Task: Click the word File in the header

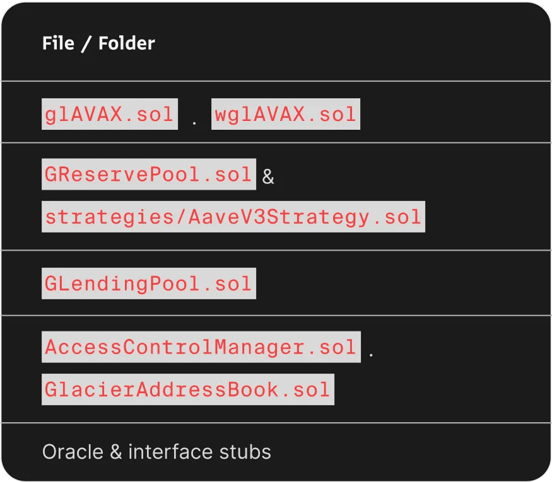Action: point(58,43)
